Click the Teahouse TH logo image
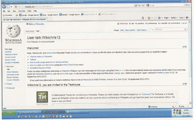194x120 pixels. point(42,97)
